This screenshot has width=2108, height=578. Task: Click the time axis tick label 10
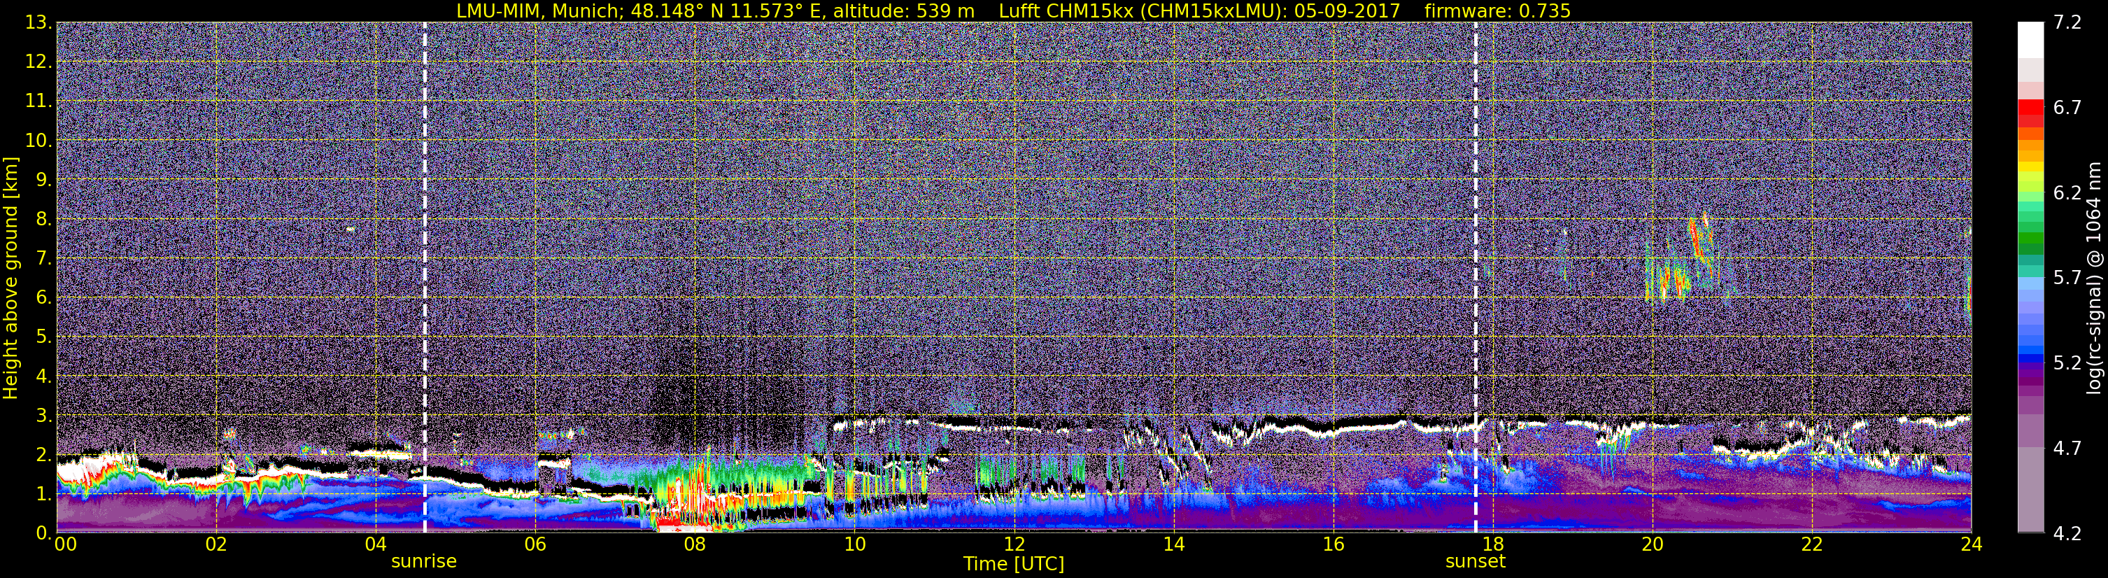(854, 544)
